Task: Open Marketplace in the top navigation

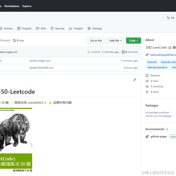Action: pos(12,6)
